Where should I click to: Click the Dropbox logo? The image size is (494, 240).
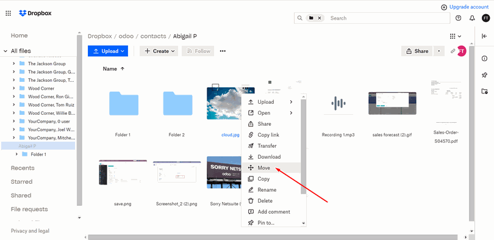35,13
